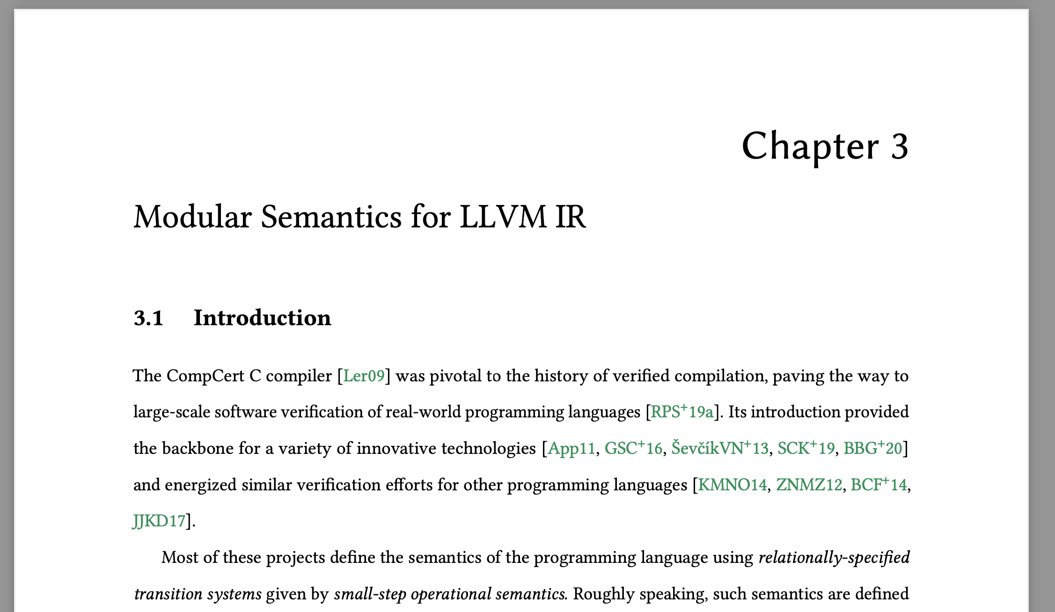Click the '3.1 Introduction' section heading

[x=262, y=318]
